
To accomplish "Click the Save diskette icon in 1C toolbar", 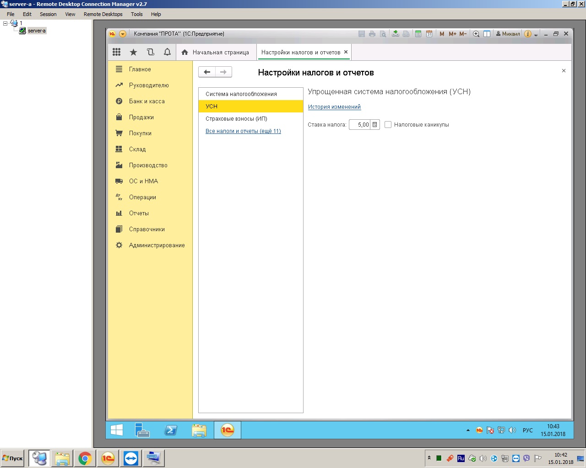I will coord(362,34).
